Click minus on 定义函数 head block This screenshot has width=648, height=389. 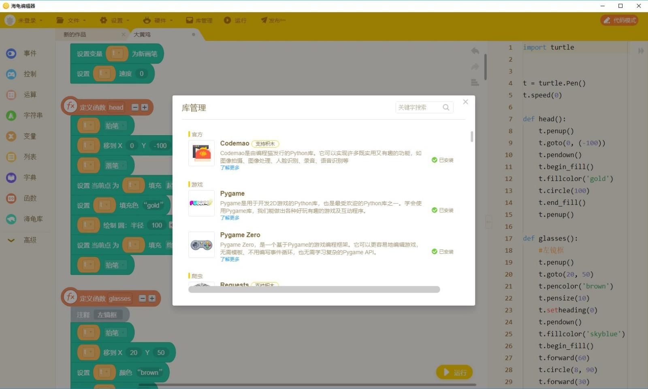[135, 107]
